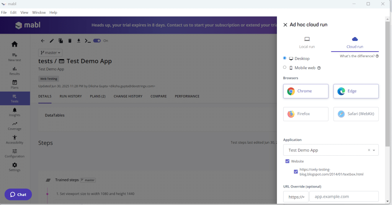392x205 pixels.
Task: Toggle the Edge browser option
Action: [x=356, y=91]
